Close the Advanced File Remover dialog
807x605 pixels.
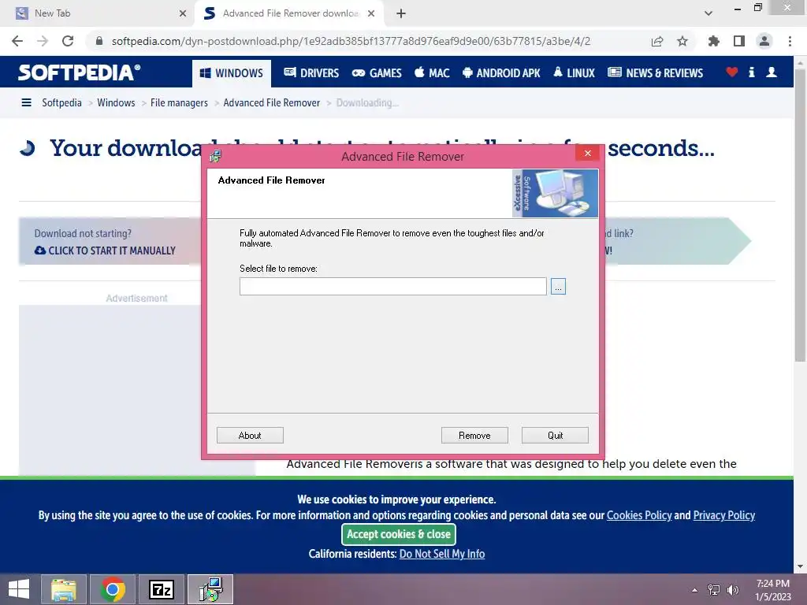point(587,154)
